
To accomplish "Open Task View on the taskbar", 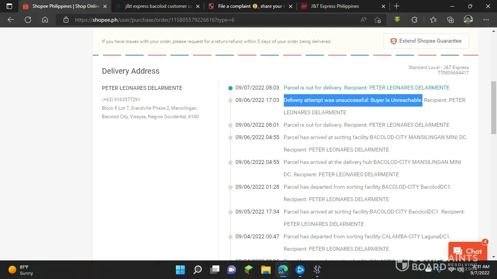I will point(215,269).
